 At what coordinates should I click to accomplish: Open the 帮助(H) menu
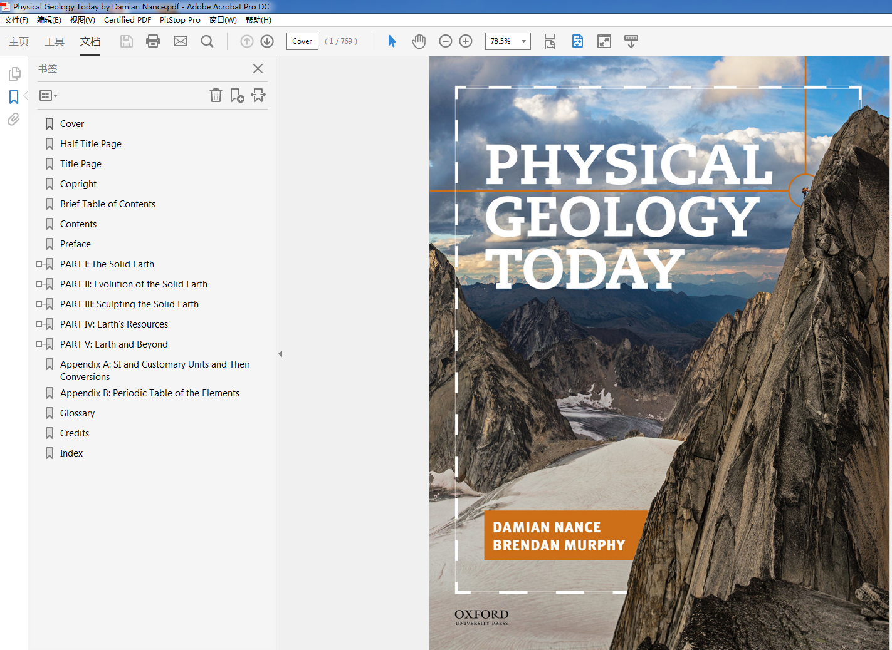(258, 20)
